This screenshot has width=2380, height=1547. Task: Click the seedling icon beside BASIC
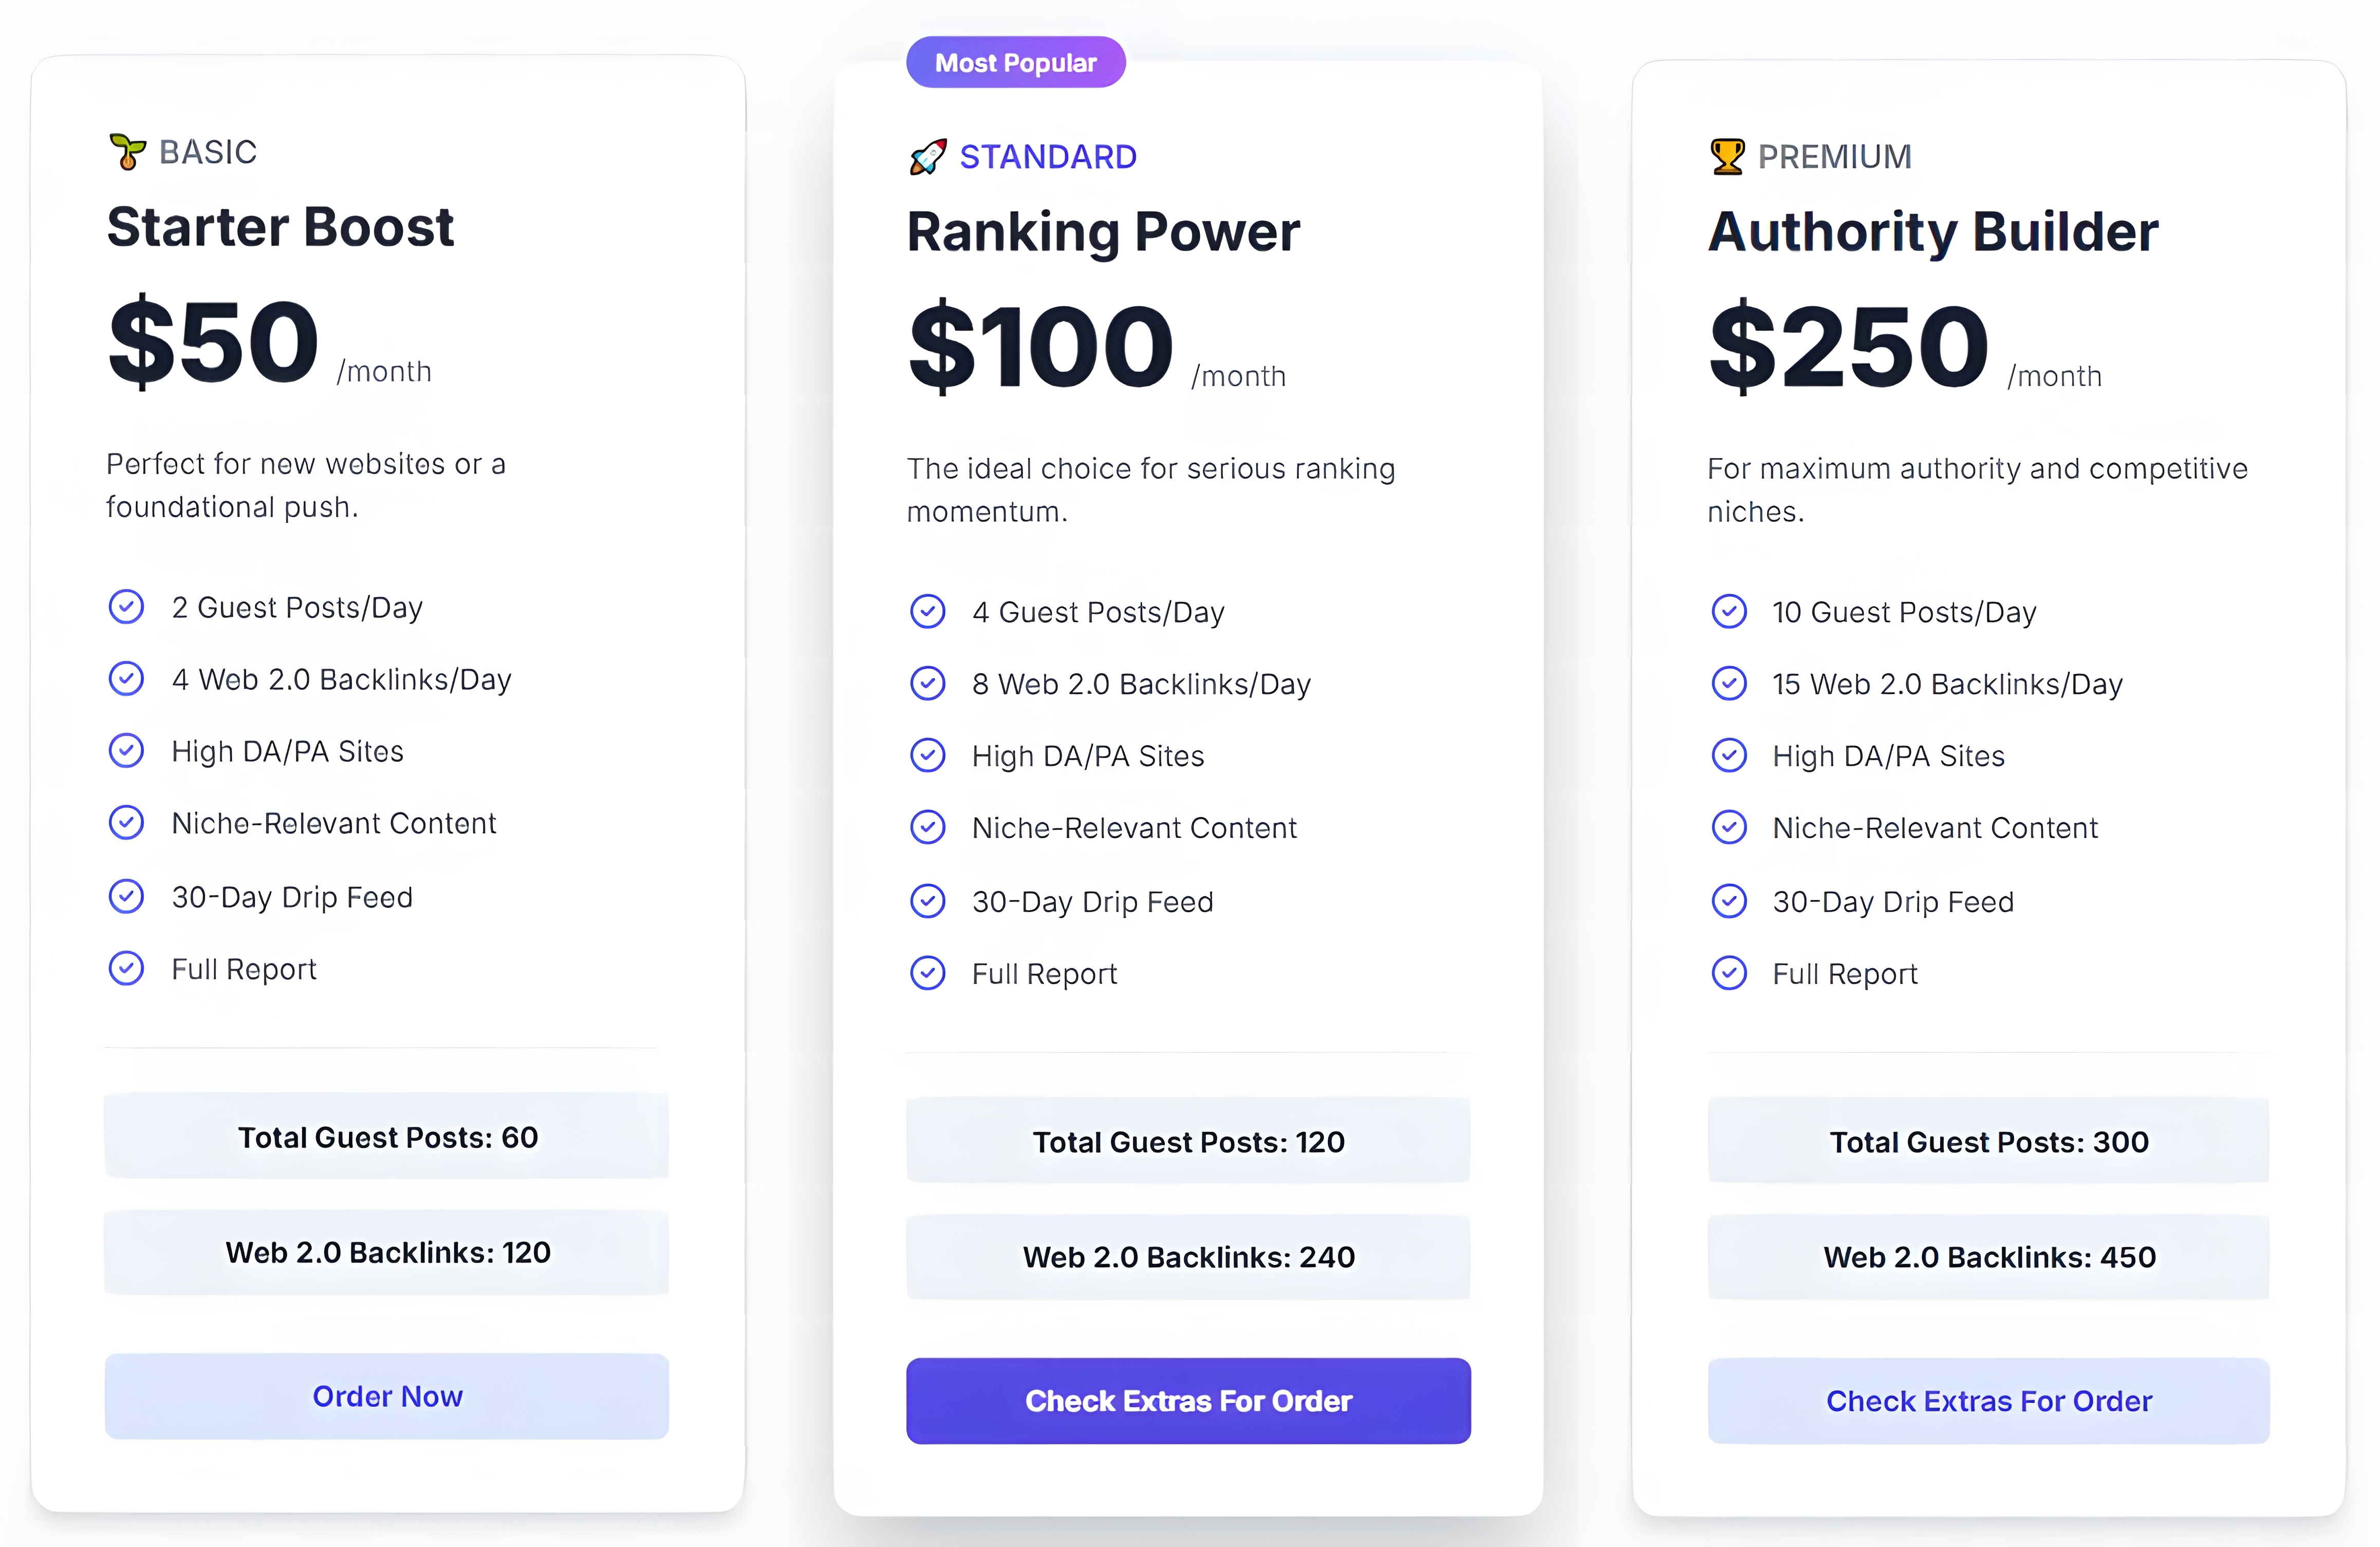(127, 152)
